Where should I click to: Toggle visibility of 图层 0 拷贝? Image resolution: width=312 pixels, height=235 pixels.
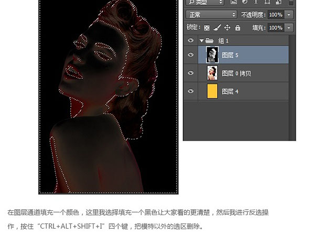[191, 73]
